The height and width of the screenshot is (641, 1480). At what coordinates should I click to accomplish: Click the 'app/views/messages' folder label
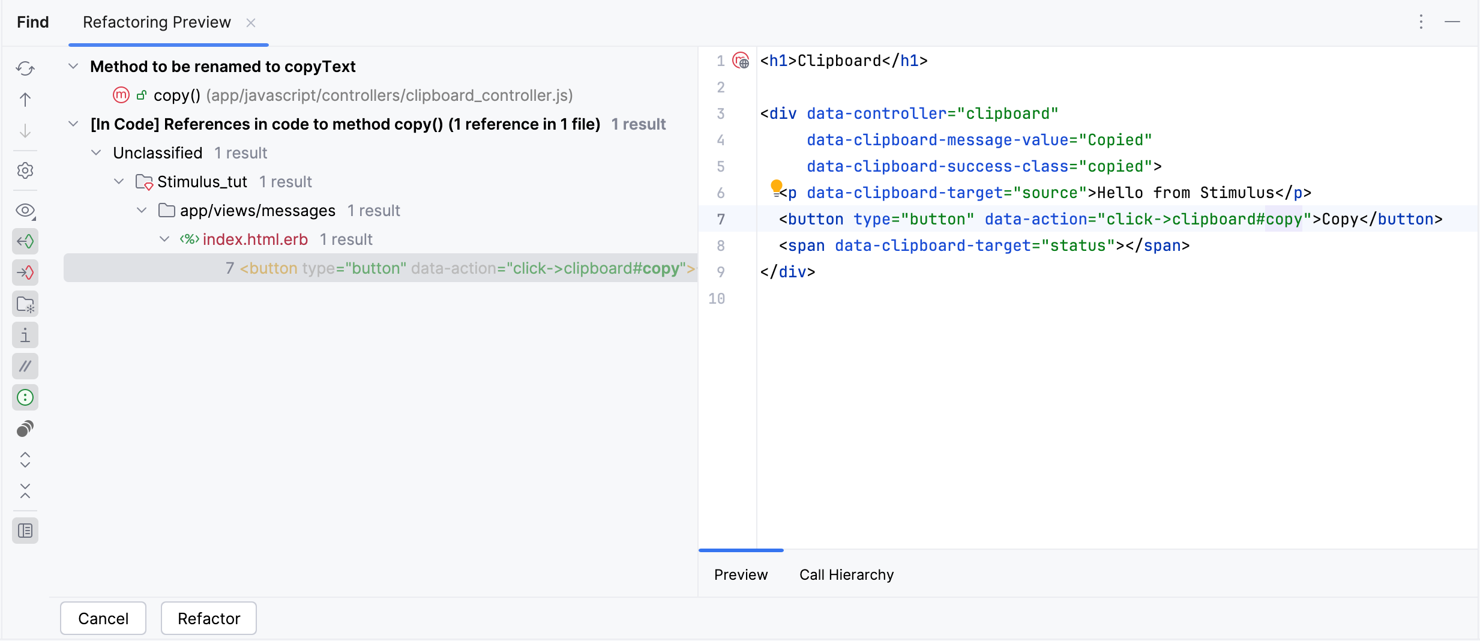tap(257, 211)
